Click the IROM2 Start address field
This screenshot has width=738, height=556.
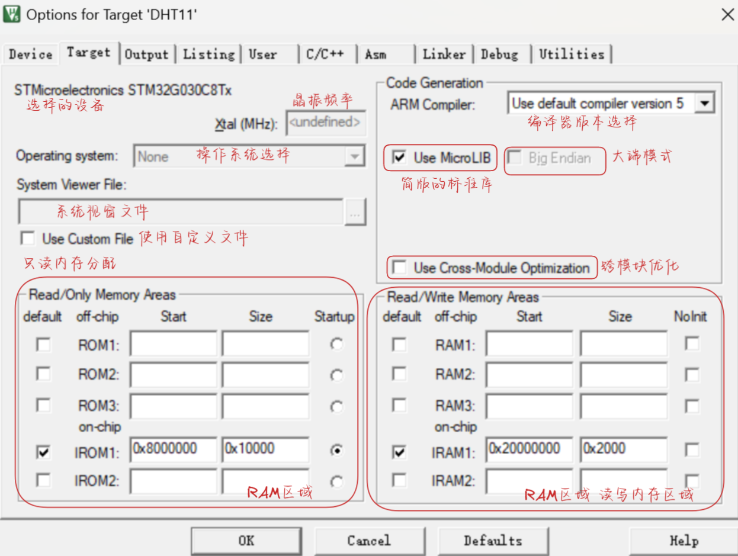click(x=174, y=481)
